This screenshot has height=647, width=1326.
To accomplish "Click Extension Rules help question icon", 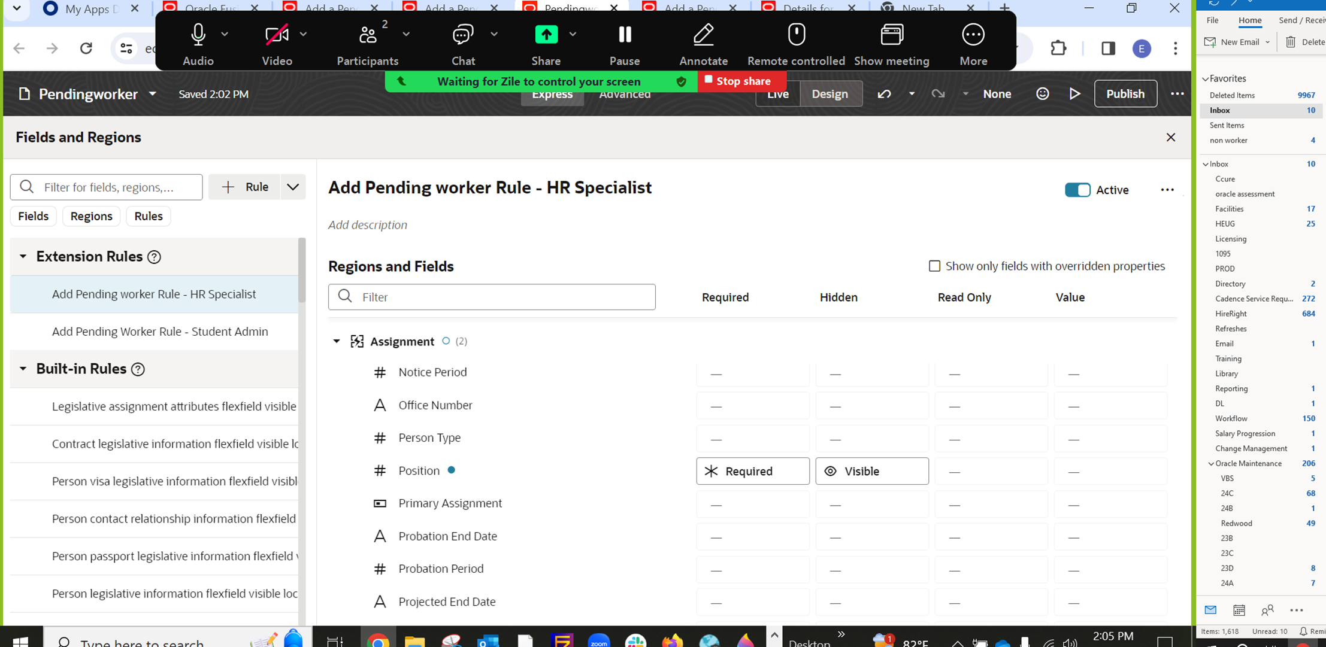I will [154, 257].
